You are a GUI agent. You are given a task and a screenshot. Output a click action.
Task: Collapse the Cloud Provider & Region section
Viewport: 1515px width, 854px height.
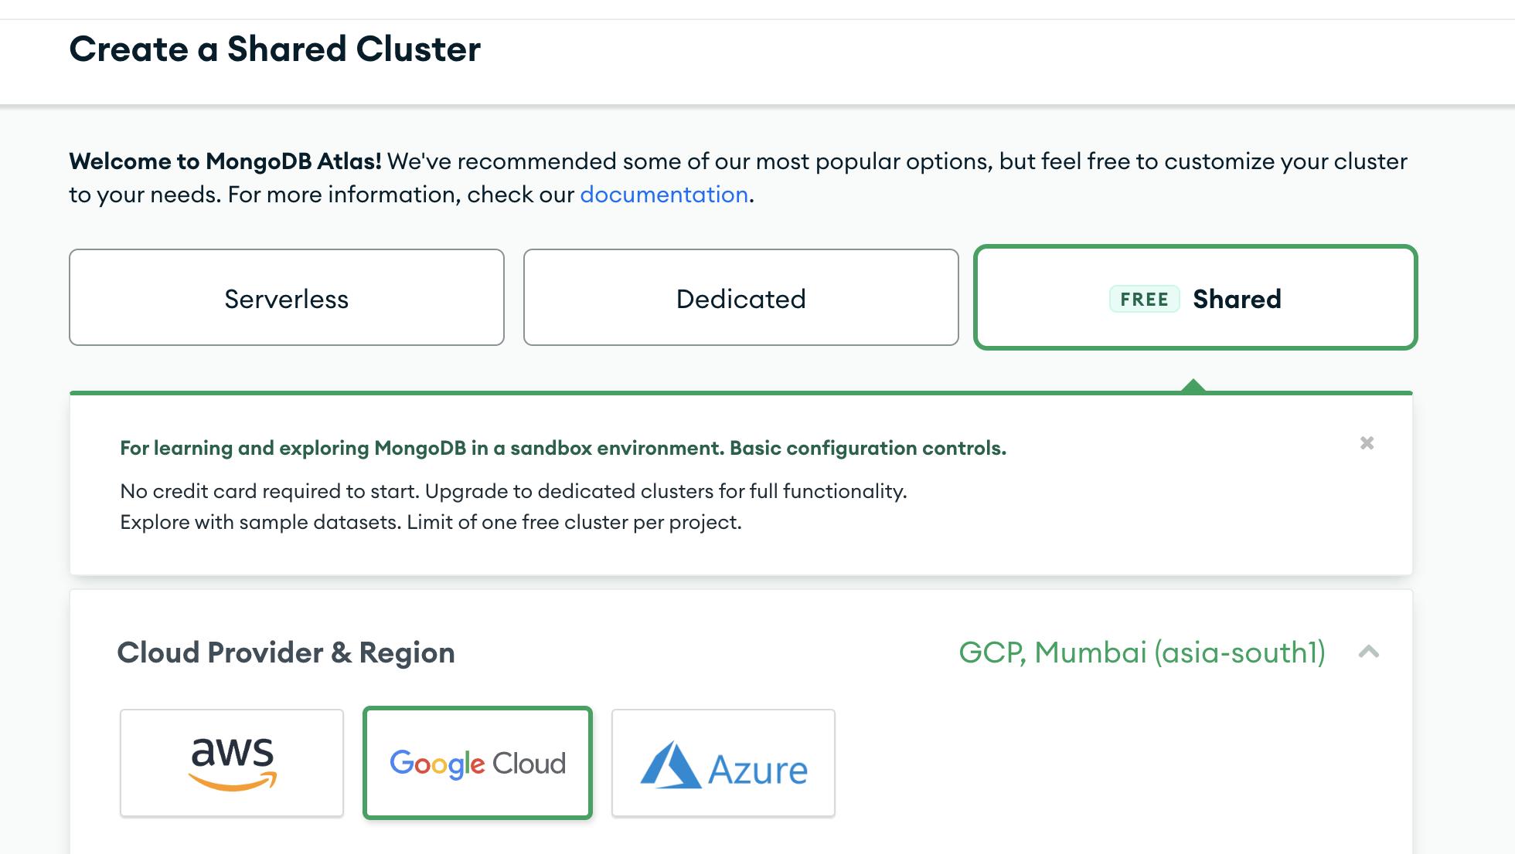click(x=1369, y=652)
